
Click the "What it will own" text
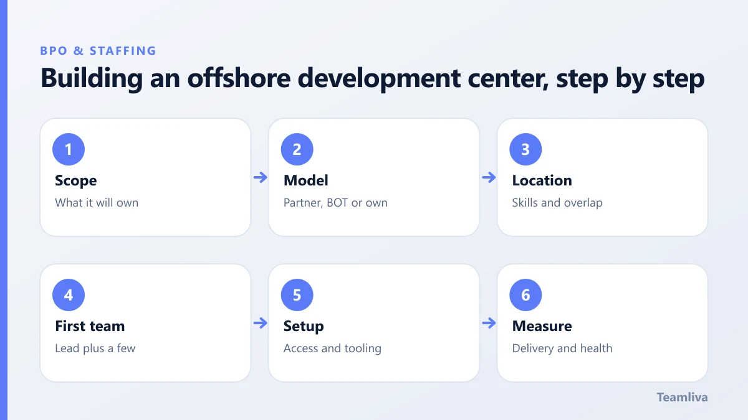(97, 202)
